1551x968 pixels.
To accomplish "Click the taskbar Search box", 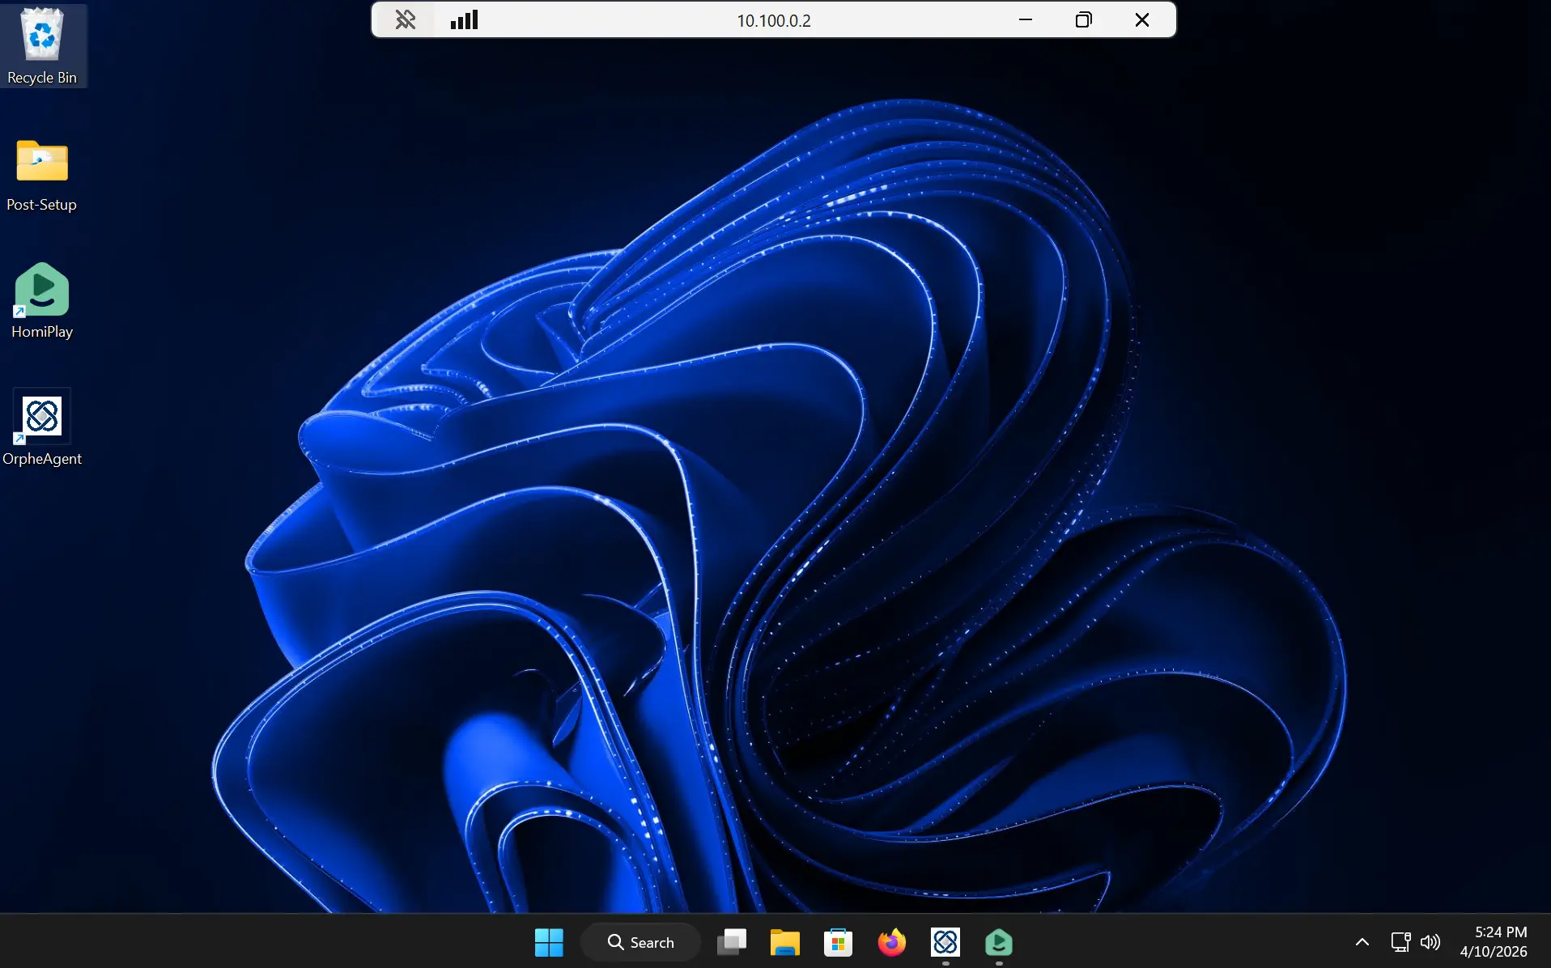I will point(641,942).
